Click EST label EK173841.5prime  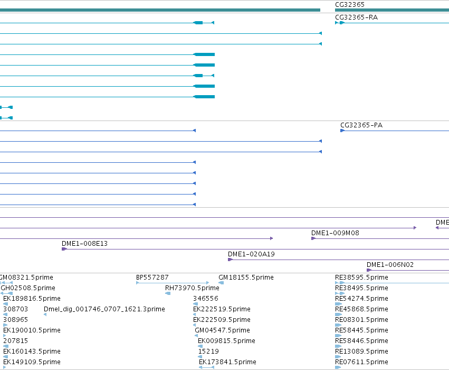227,362
